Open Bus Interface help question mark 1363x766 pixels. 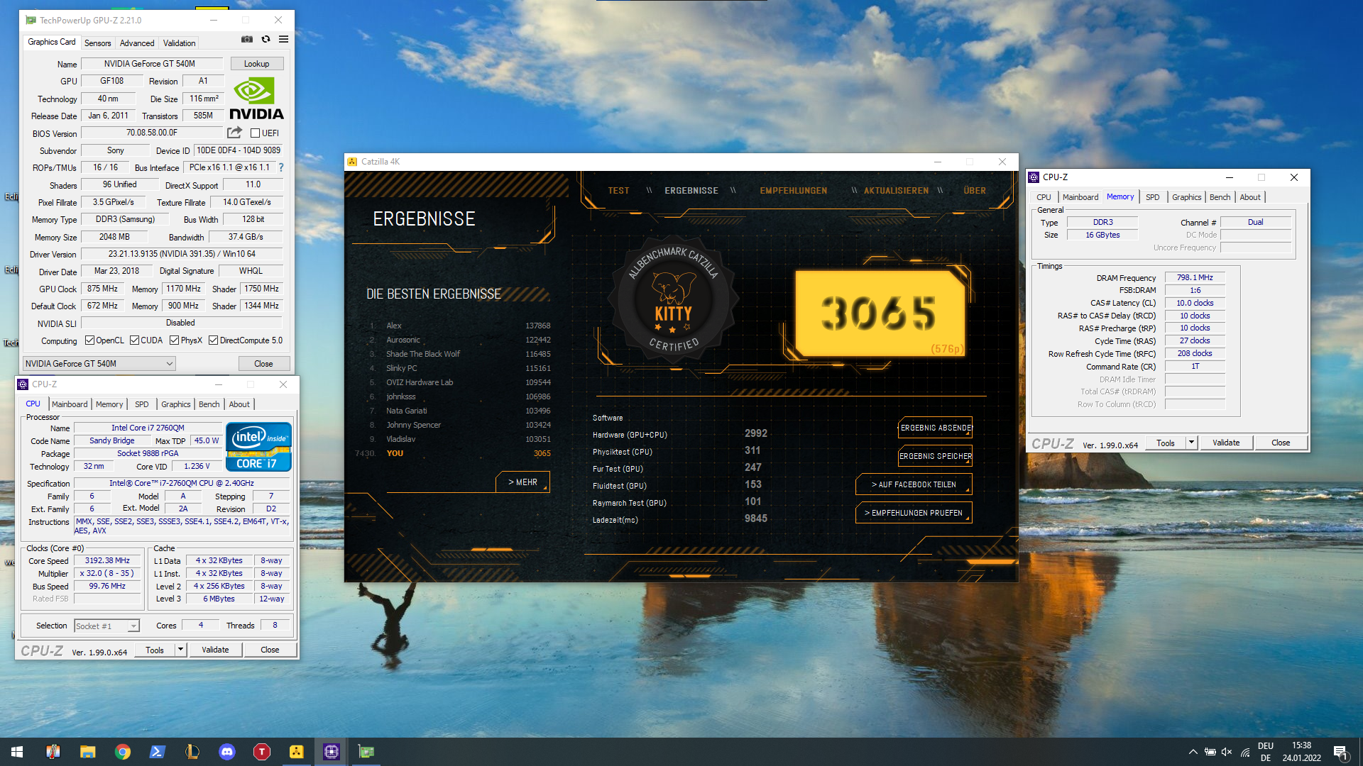281,167
